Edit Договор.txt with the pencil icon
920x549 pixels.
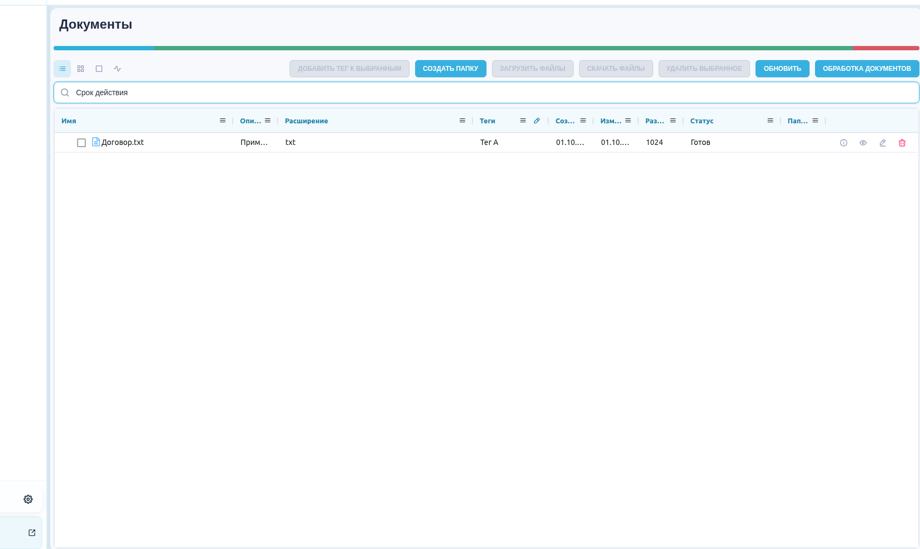click(883, 143)
